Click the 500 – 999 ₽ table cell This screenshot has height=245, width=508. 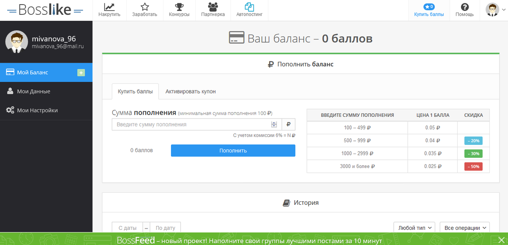click(x=357, y=140)
